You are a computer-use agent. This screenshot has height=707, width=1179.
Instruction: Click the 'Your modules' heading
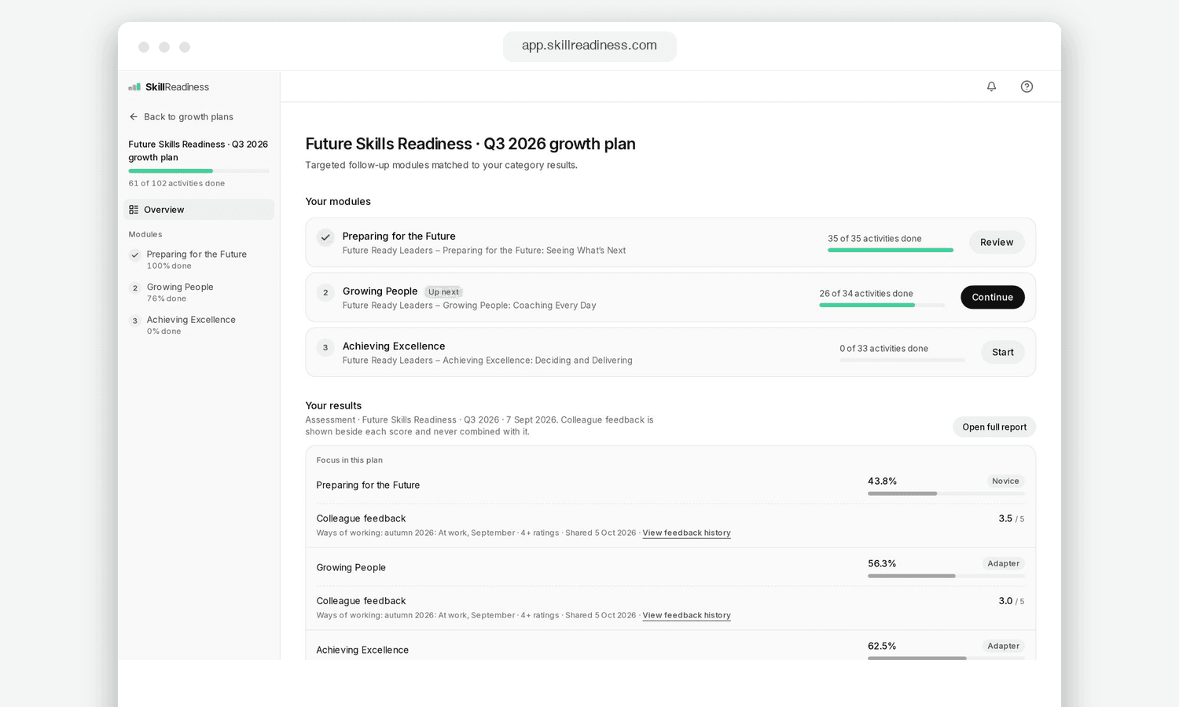click(338, 201)
